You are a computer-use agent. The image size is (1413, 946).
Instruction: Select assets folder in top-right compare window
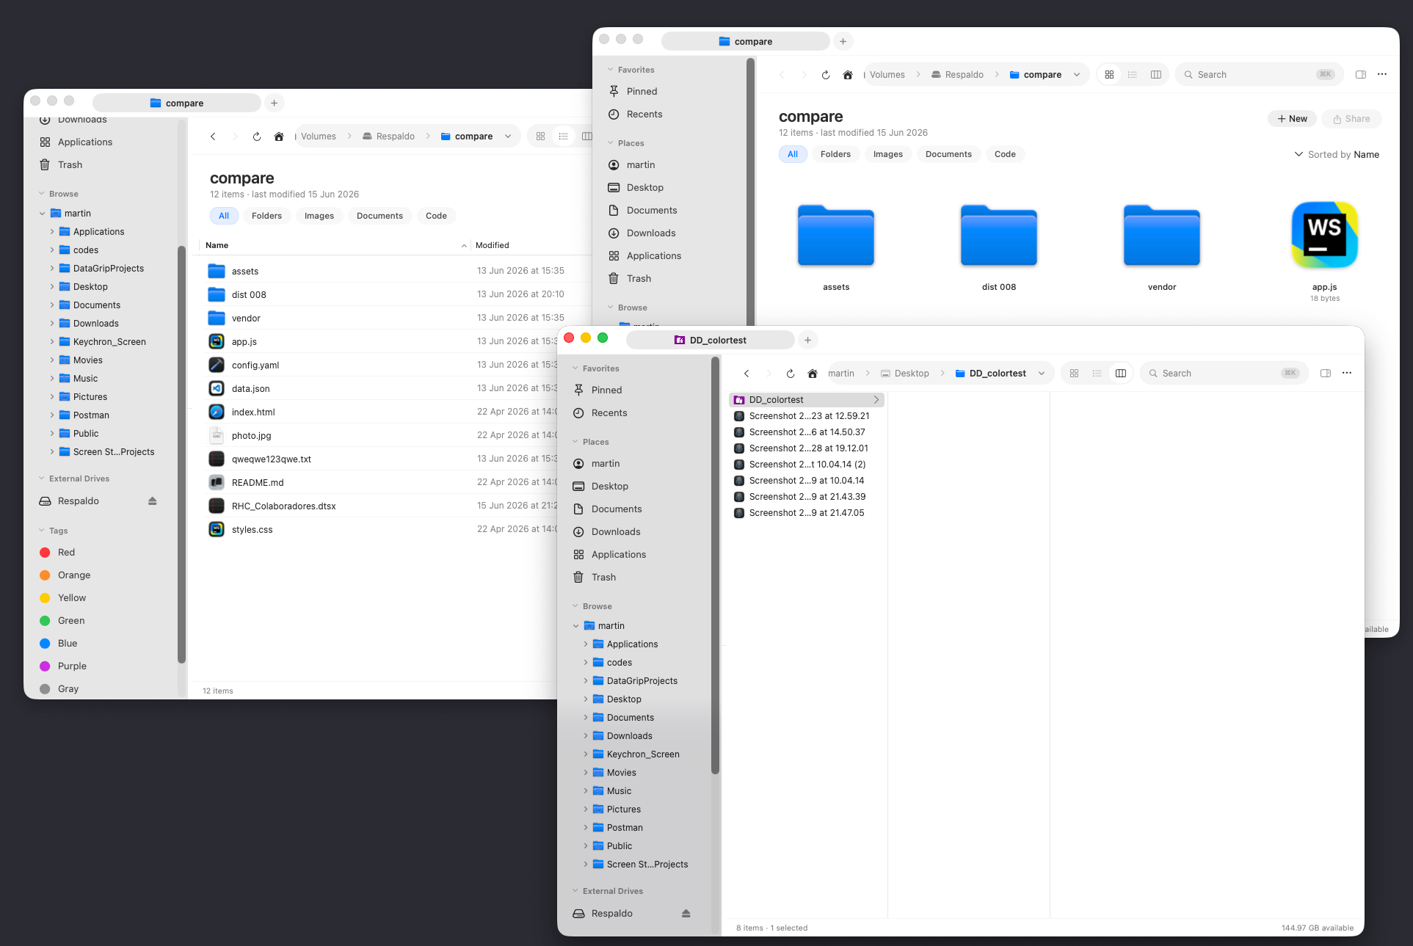[836, 235]
